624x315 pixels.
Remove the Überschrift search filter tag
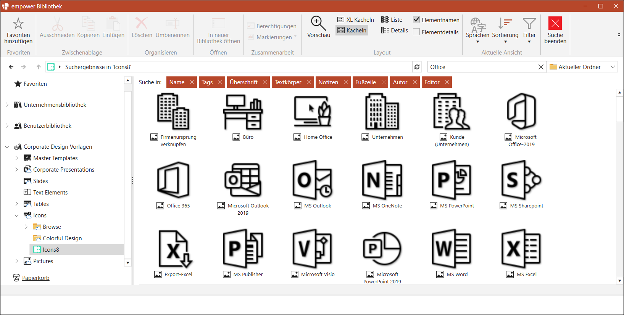point(265,82)
